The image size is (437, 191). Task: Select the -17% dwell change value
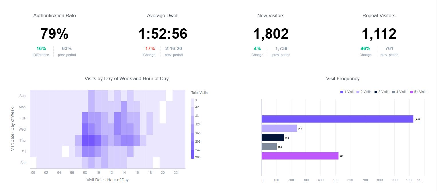149,49
